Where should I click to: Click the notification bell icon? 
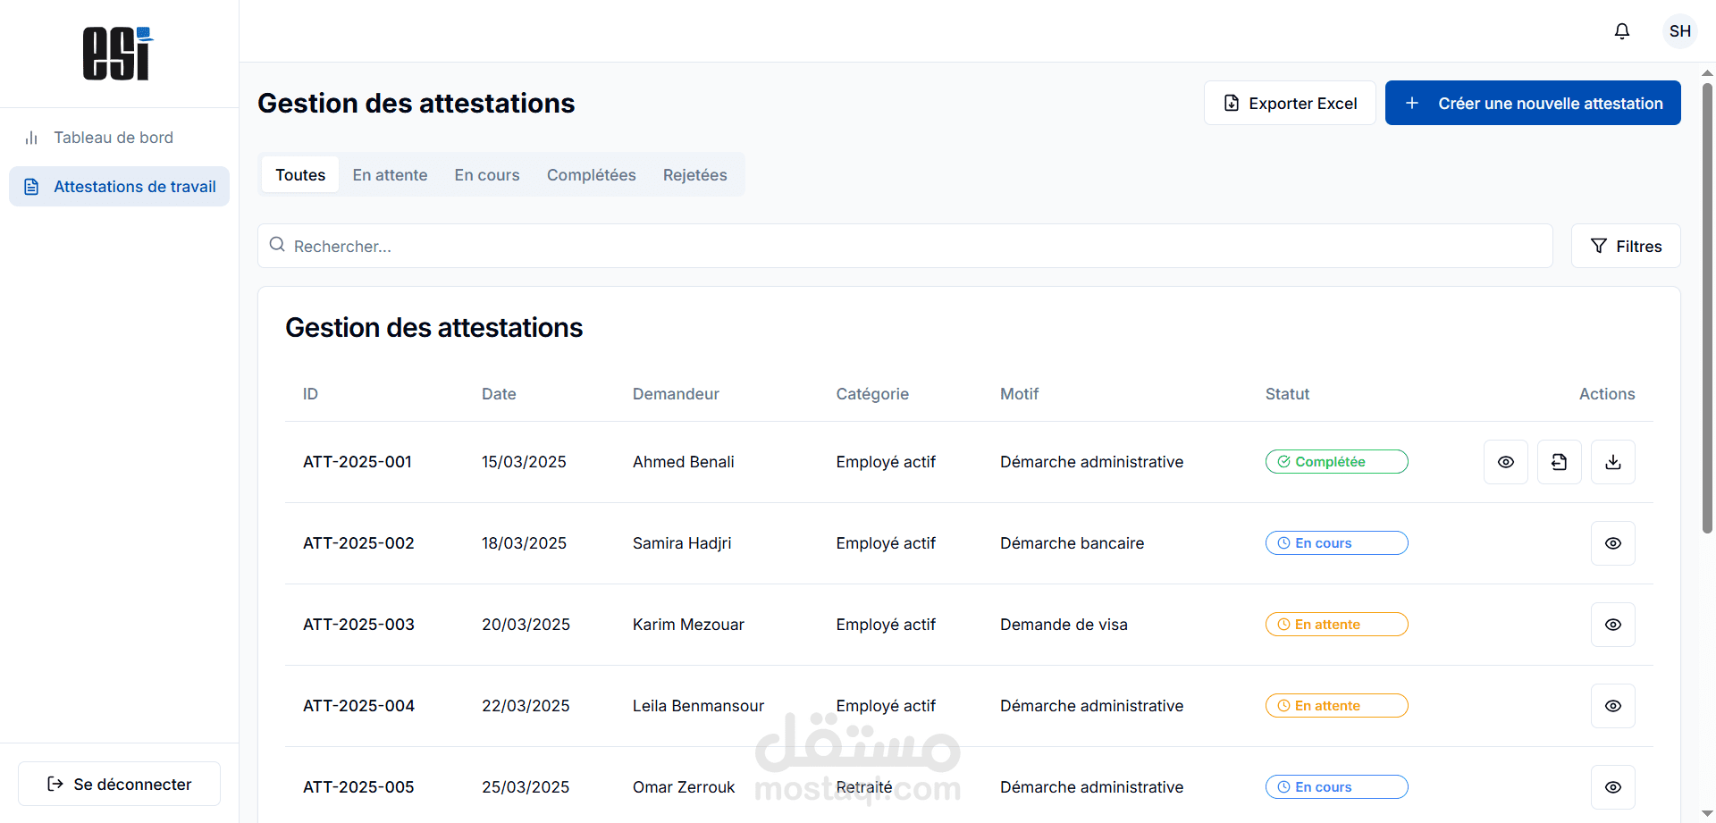coord(1622,31)
